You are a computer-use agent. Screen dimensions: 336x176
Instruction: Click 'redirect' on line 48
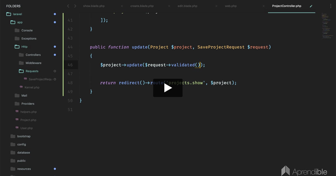click(x=129, y=83)
